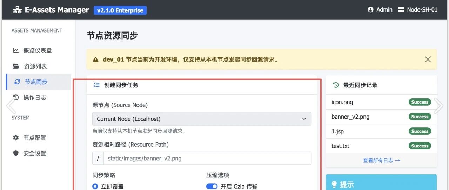Click the v2.1.0 Enterprise version badge
Viewport: 449px width, 190px height.
pos(120,10)
